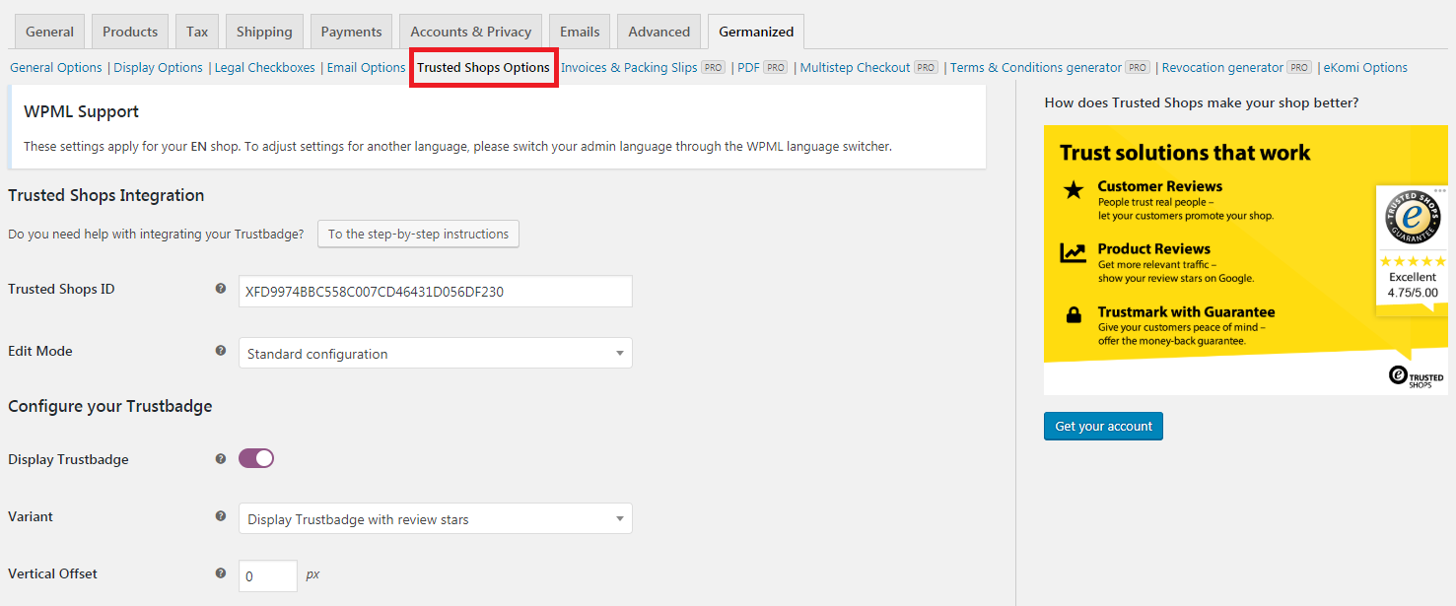Click the Trusted Shops Integration heading
1456x606 pixels.
106,195
